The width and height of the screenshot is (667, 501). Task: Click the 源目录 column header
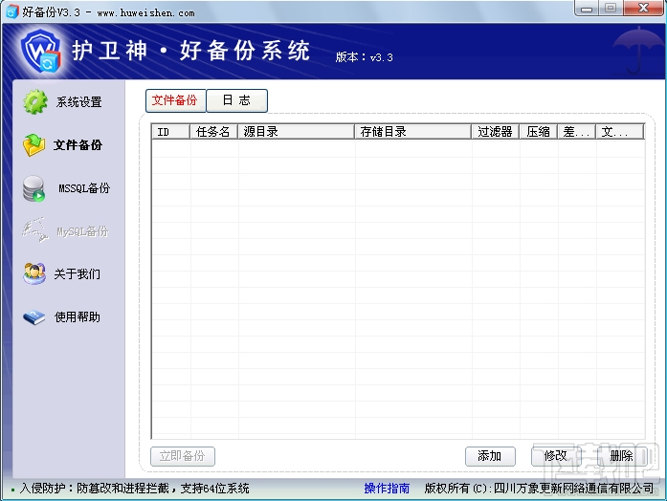(296, 132)
